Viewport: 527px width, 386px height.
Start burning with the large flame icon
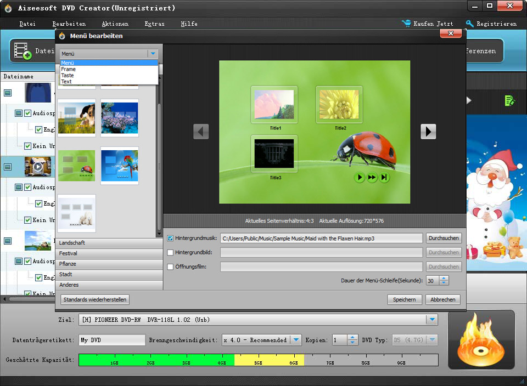click(481, 340)
